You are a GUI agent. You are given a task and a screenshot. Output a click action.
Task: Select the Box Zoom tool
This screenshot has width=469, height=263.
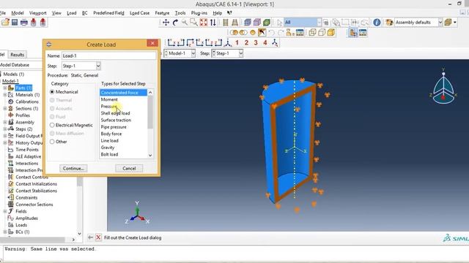click(x=193, y=23)
